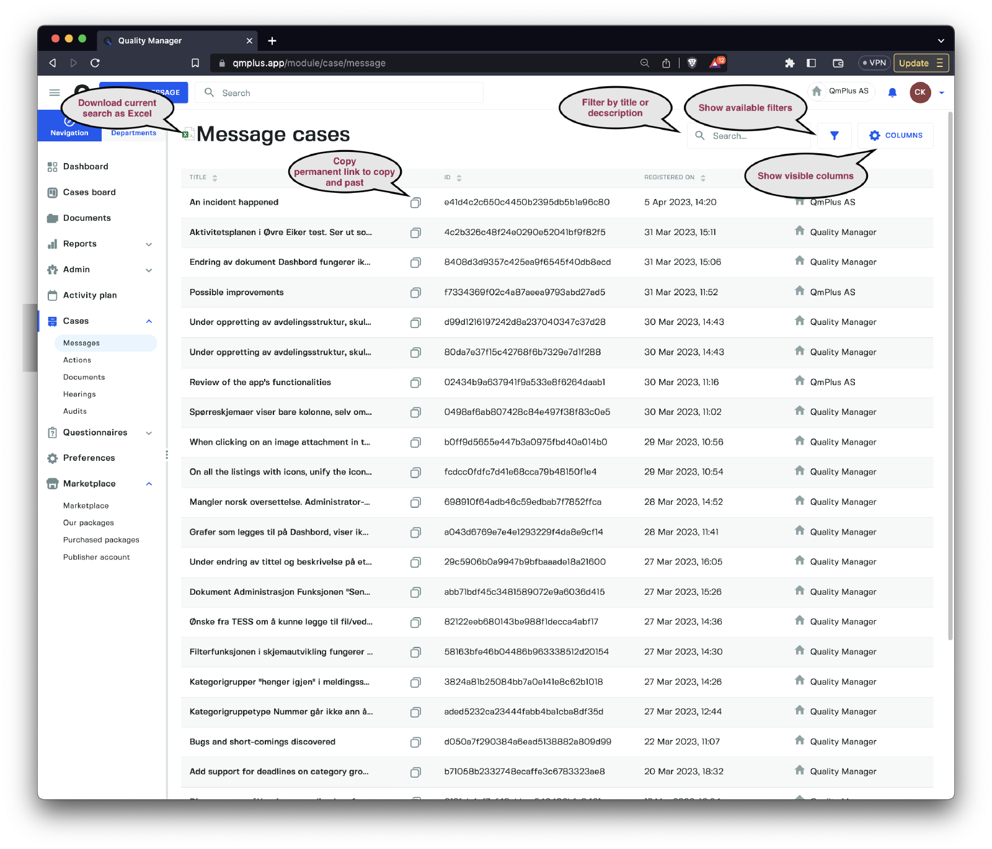Select Actions under Cases menu

(77, 360)
